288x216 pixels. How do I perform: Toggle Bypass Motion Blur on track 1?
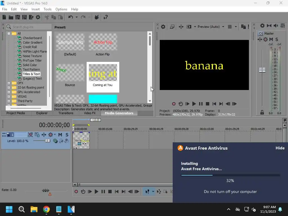[x=30, y=135]
